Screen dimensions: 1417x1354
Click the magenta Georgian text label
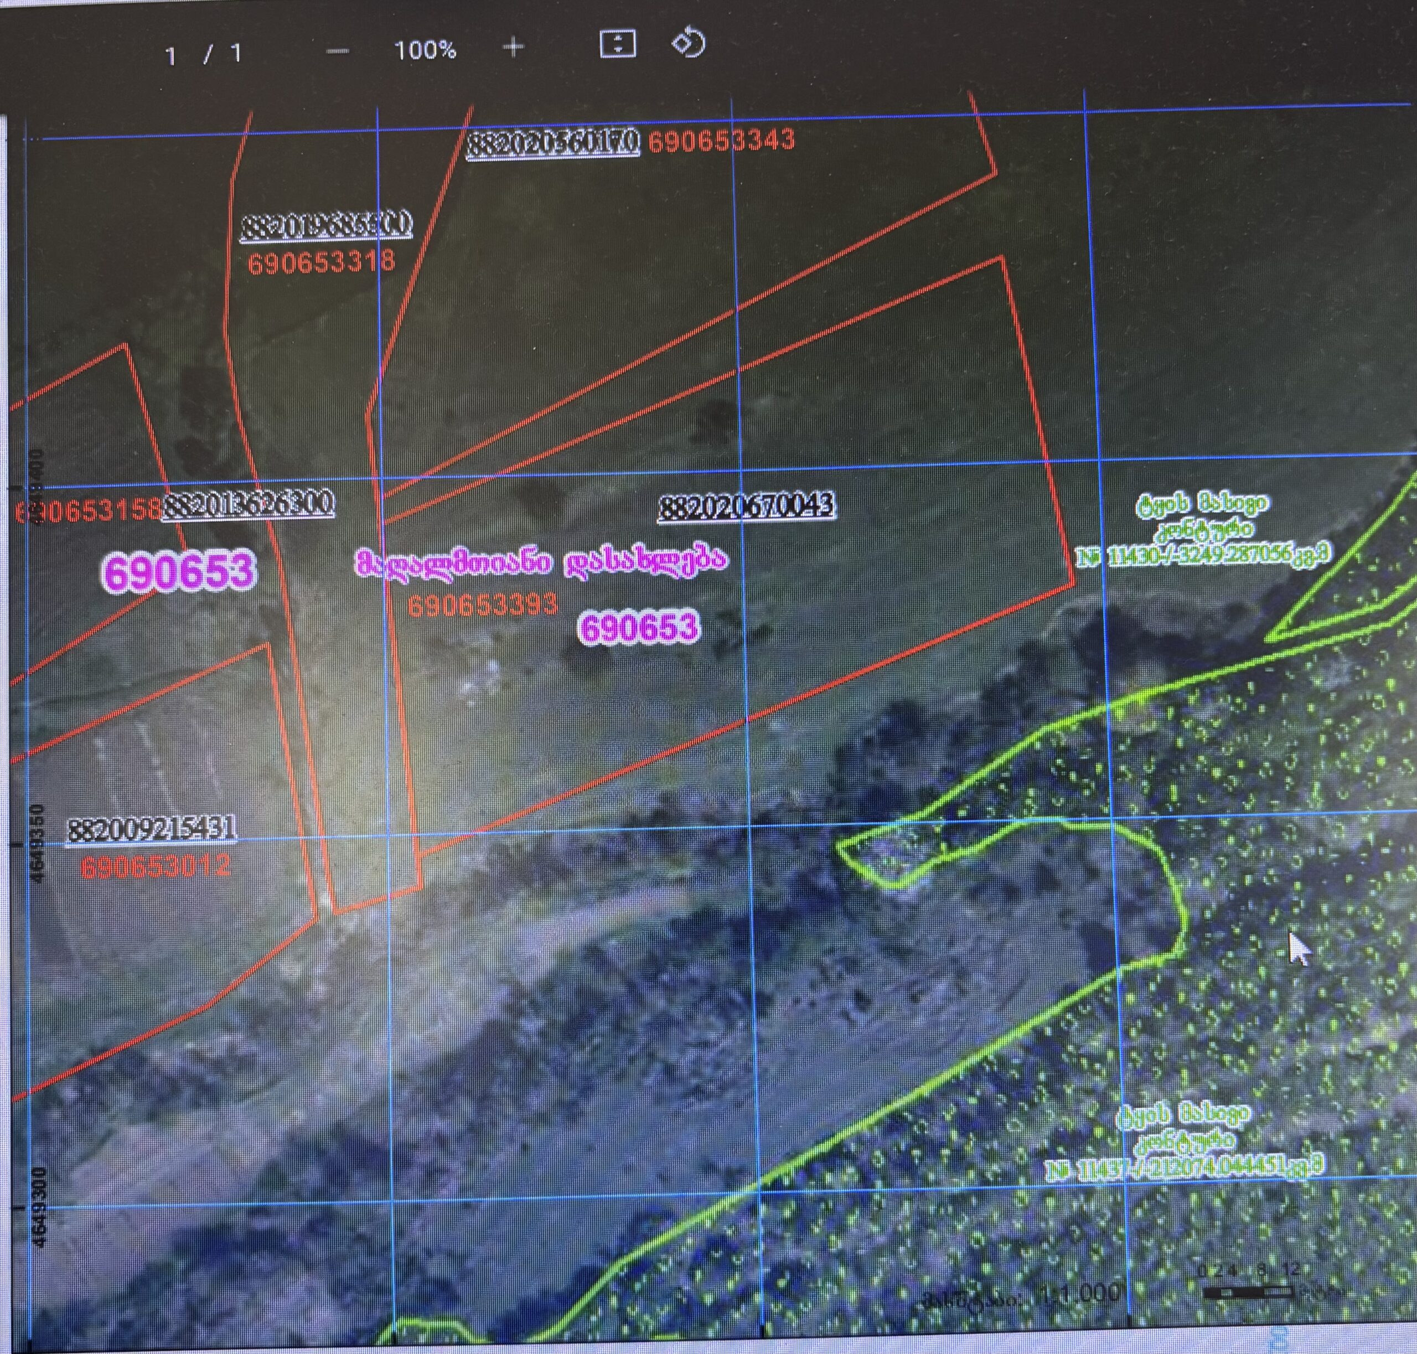[x=541, y=561]
